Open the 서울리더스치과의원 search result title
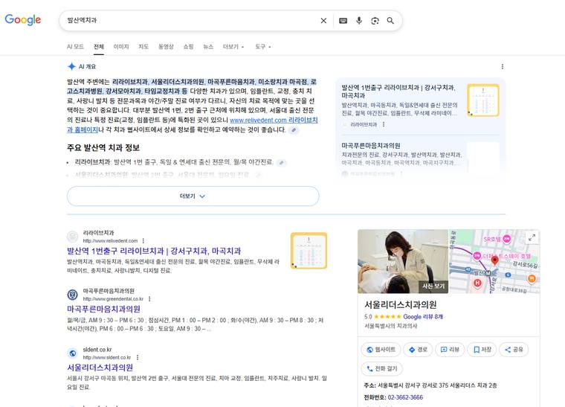 100,368
